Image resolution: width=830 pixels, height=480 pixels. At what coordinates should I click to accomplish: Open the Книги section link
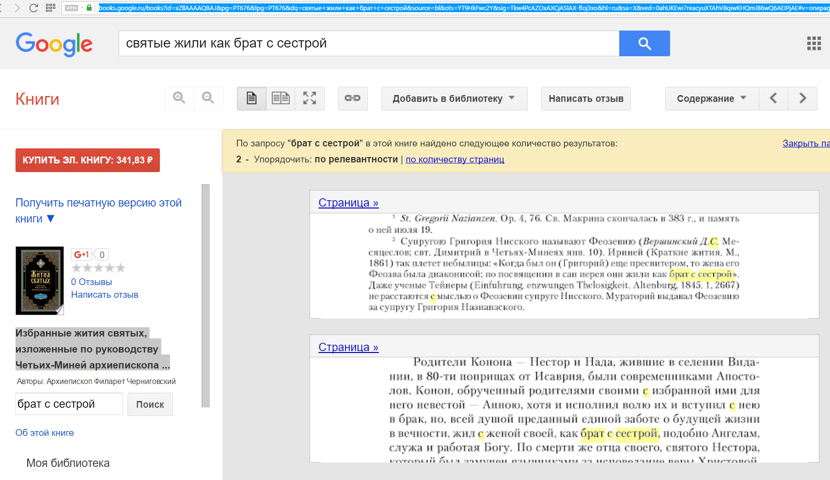pos(37,99)
